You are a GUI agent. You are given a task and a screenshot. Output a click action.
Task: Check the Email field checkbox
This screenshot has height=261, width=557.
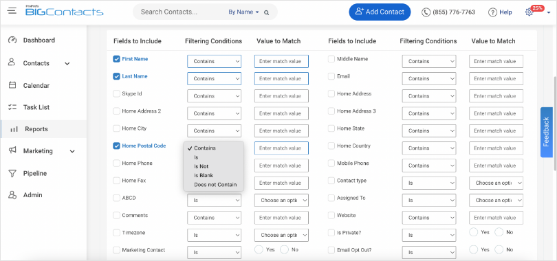pos(331,76)
